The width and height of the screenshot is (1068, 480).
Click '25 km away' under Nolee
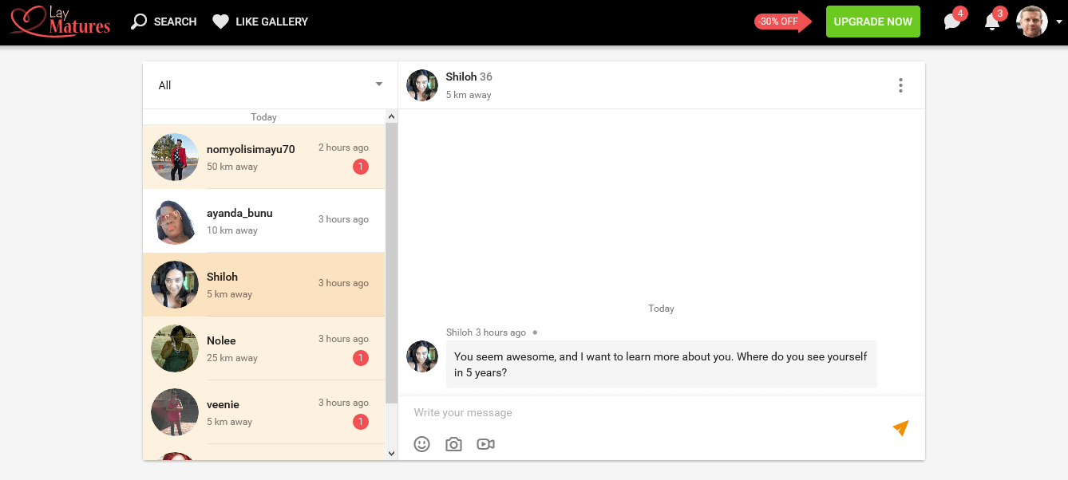232,358
